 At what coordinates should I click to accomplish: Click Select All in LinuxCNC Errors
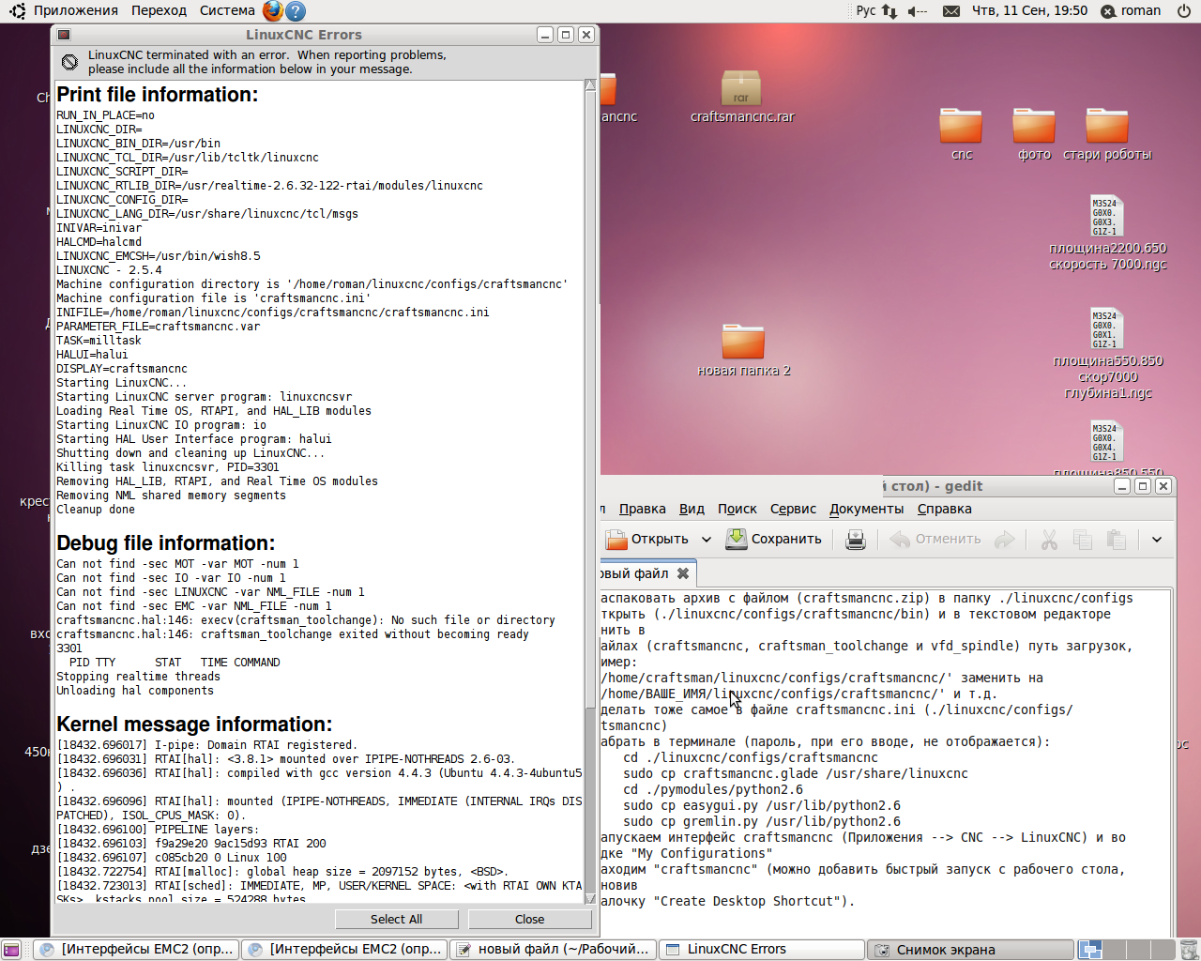tap(396, 920)
